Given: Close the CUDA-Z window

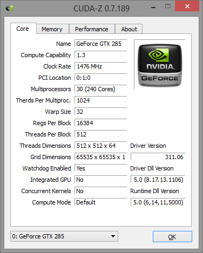Looking at the screenshot, I should 187,6.
